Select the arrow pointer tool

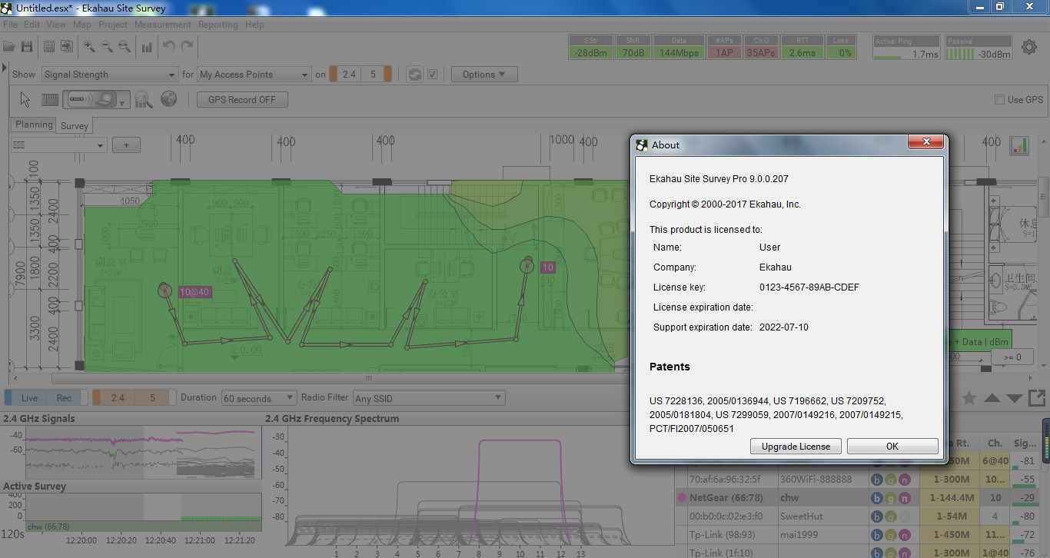25,99
